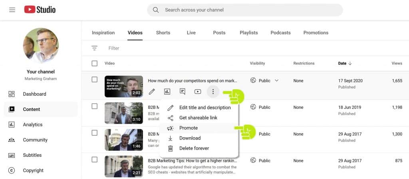Toggle the select-all videos checkbox
This screenshot has height=179, width=409.
[x=94, y=63]
